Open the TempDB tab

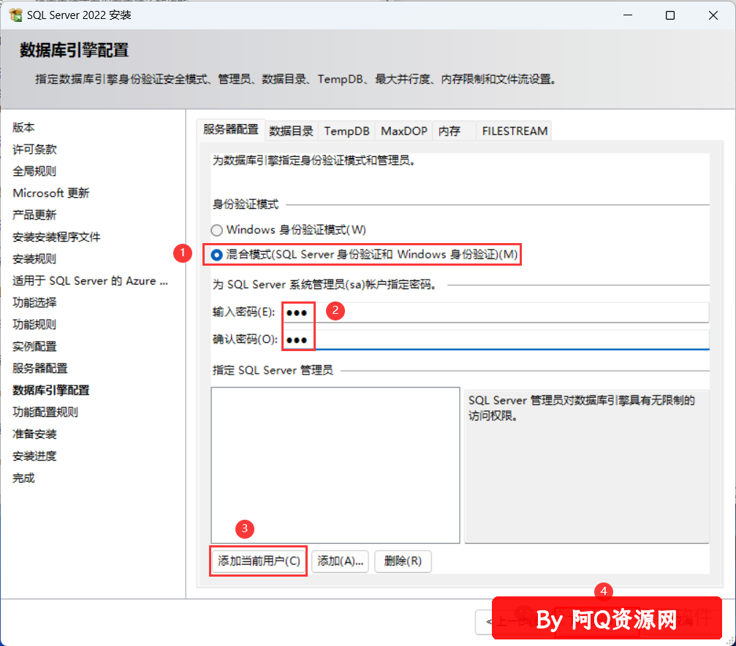click(x=346, y=131)
